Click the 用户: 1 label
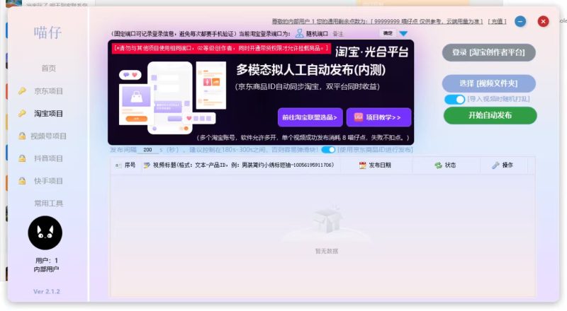Image resolution: width=567 pixels, height=311 pixels. pyautogui.click(x=47, y=260)
